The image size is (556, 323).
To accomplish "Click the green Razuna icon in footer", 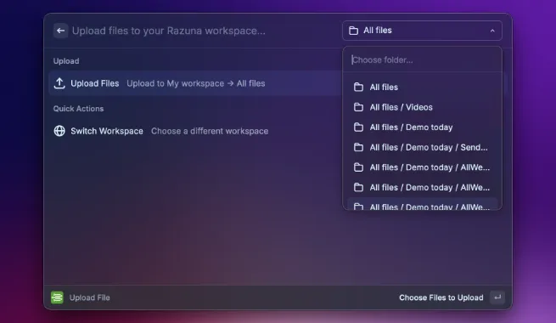I will [x=57, y=297].
